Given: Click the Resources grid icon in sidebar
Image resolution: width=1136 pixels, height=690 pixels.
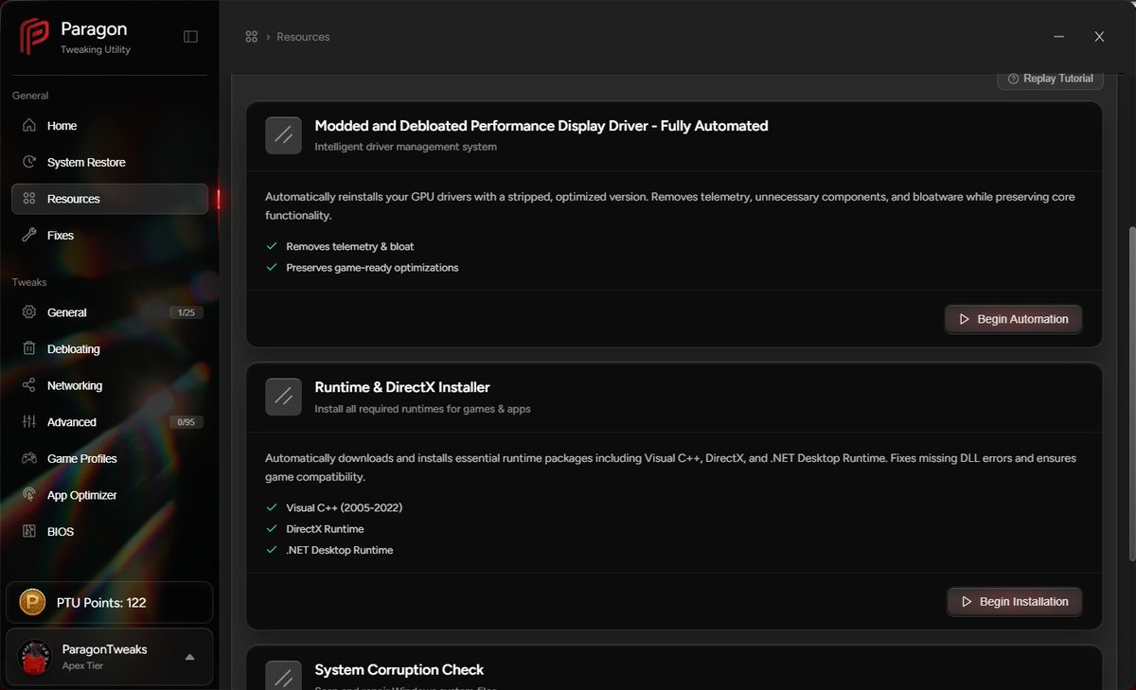Looking at the screenshot, I should [29, 199].
